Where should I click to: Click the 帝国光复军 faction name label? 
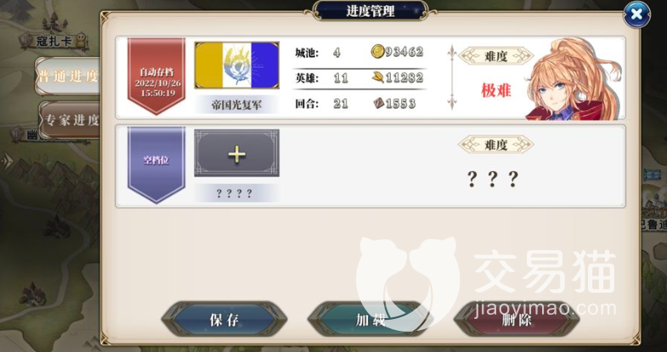[x=237, y=105]
